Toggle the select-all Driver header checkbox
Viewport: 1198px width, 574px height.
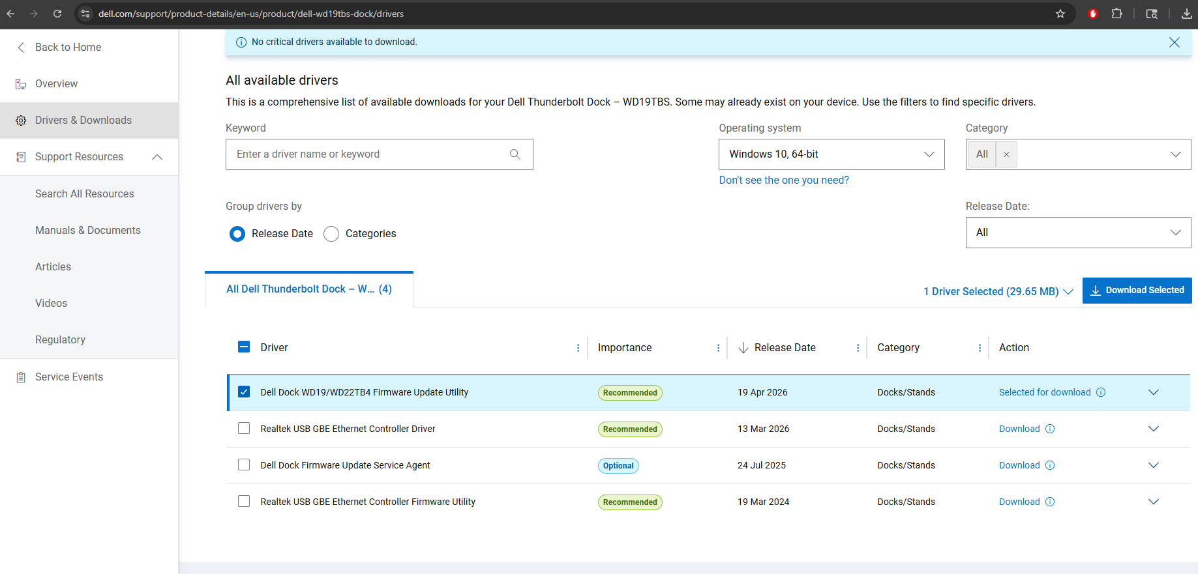click(x=244, y=347)
